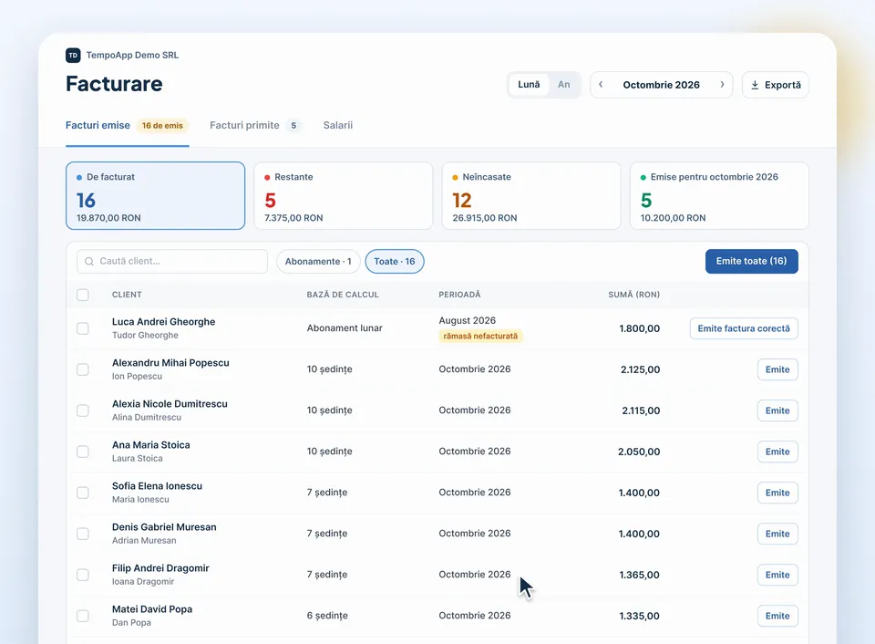Select the Emise pentru octombrie 2026 card

click(x=719, y=195)
